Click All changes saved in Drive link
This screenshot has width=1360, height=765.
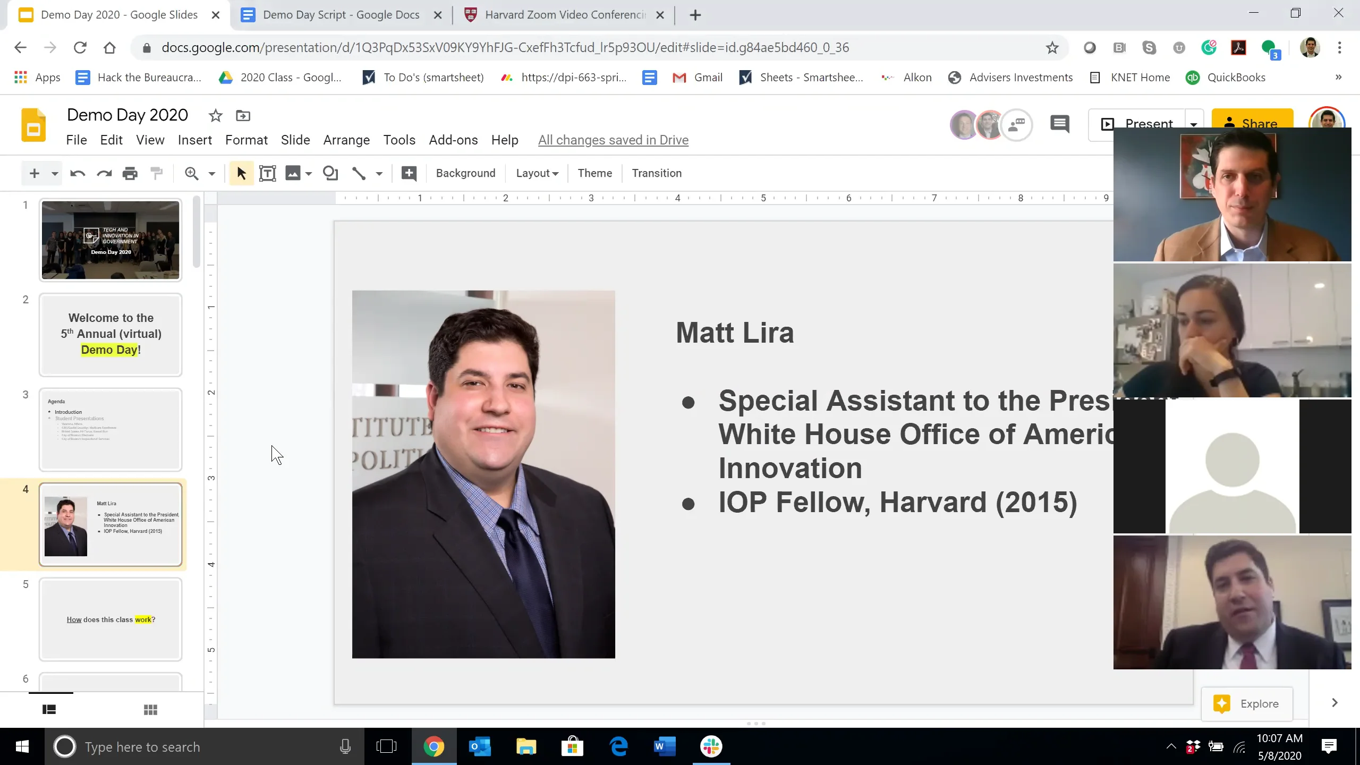613,140
